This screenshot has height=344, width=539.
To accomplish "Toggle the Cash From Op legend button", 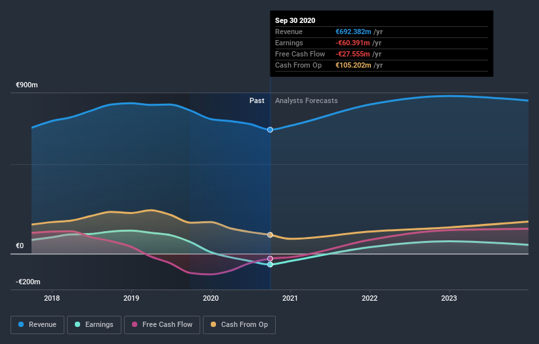I will coord(239,325).
